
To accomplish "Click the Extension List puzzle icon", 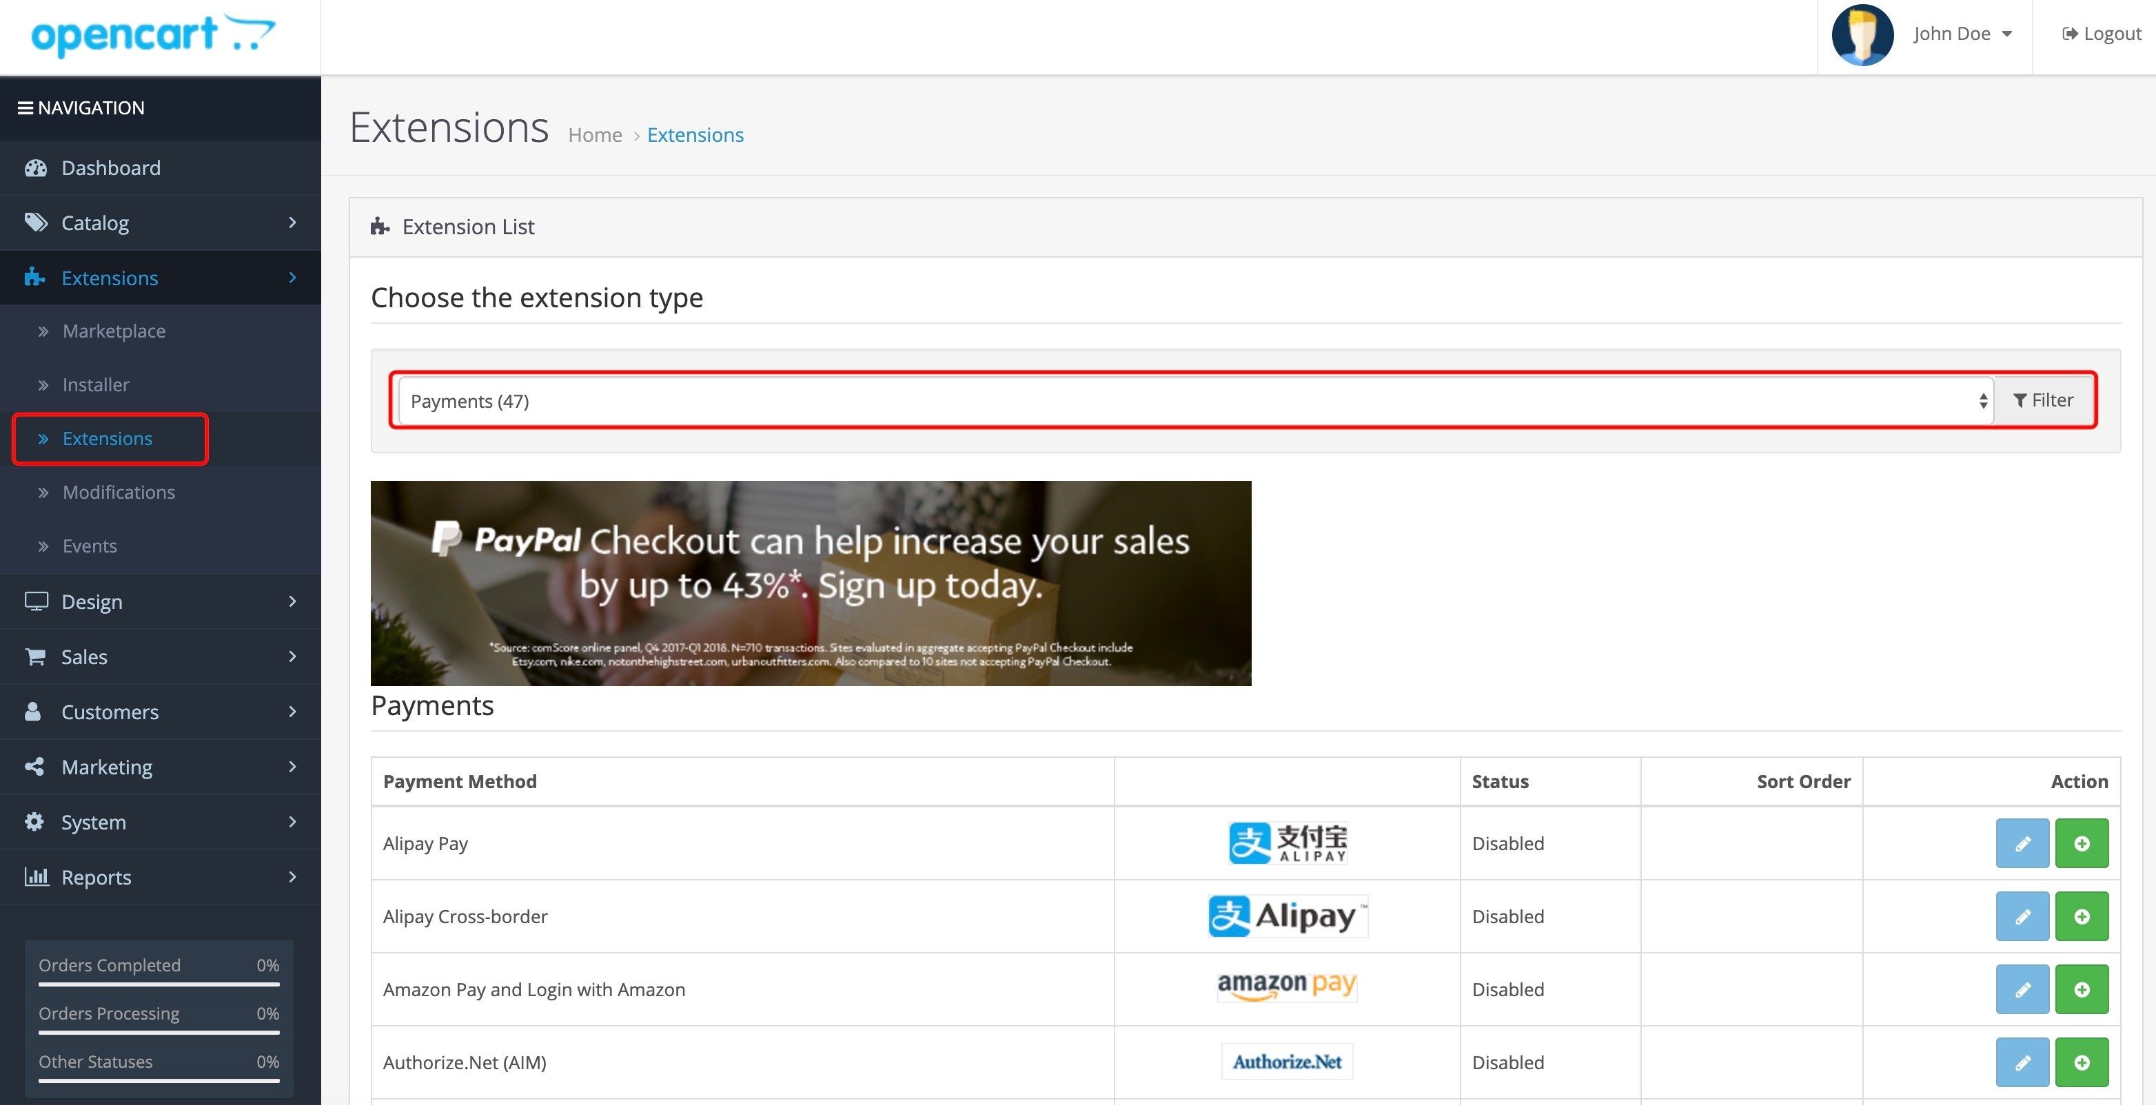I will click(380, 227).
